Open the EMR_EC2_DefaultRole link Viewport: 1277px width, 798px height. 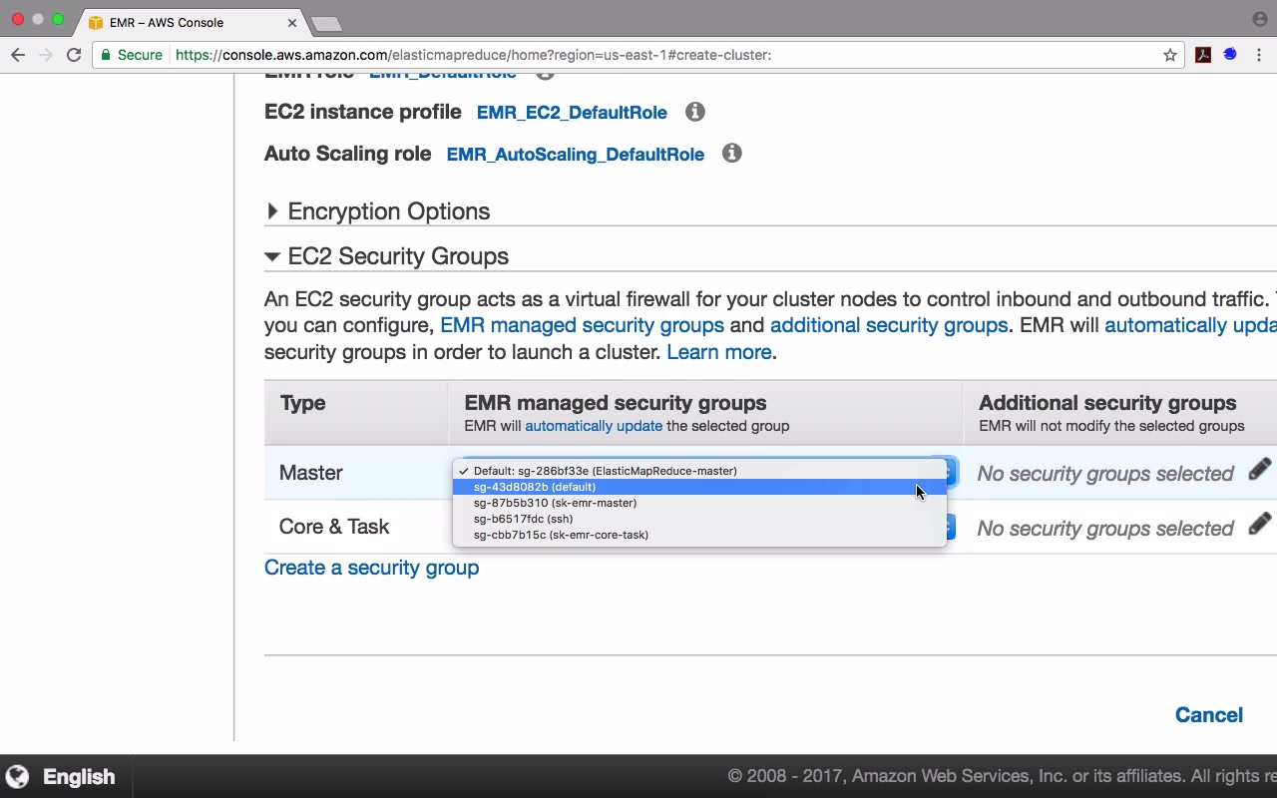click(x=572, y=113)
